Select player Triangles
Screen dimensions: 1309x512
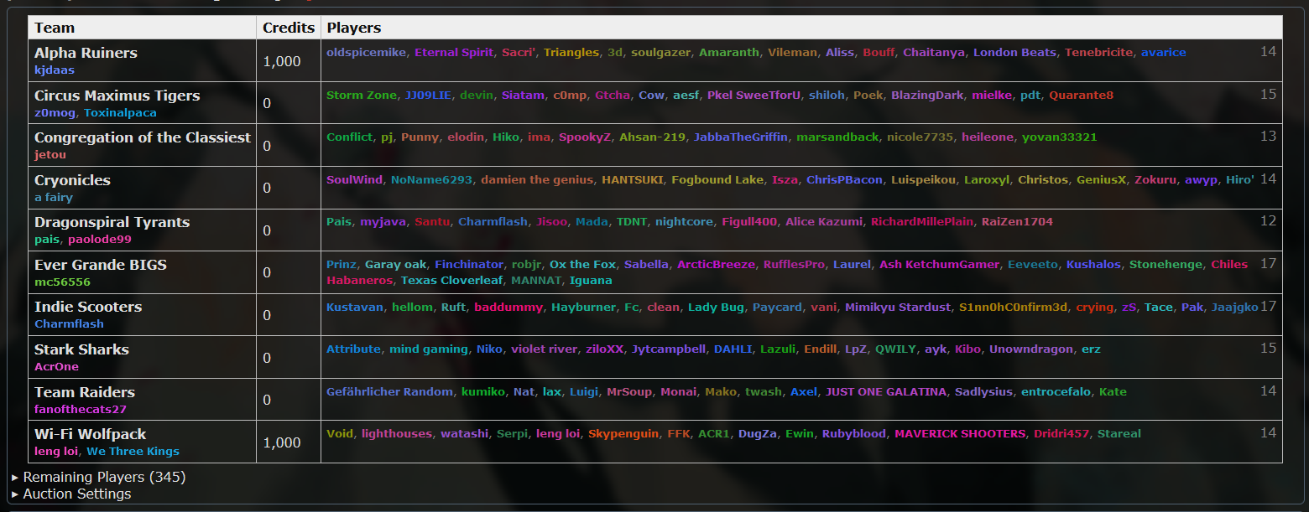click(x=571, y=53)
